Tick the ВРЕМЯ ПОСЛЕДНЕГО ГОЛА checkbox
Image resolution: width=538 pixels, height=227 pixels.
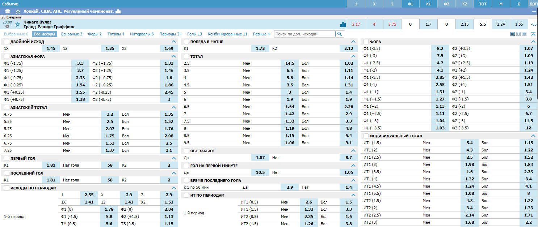[x=186, y=180]
